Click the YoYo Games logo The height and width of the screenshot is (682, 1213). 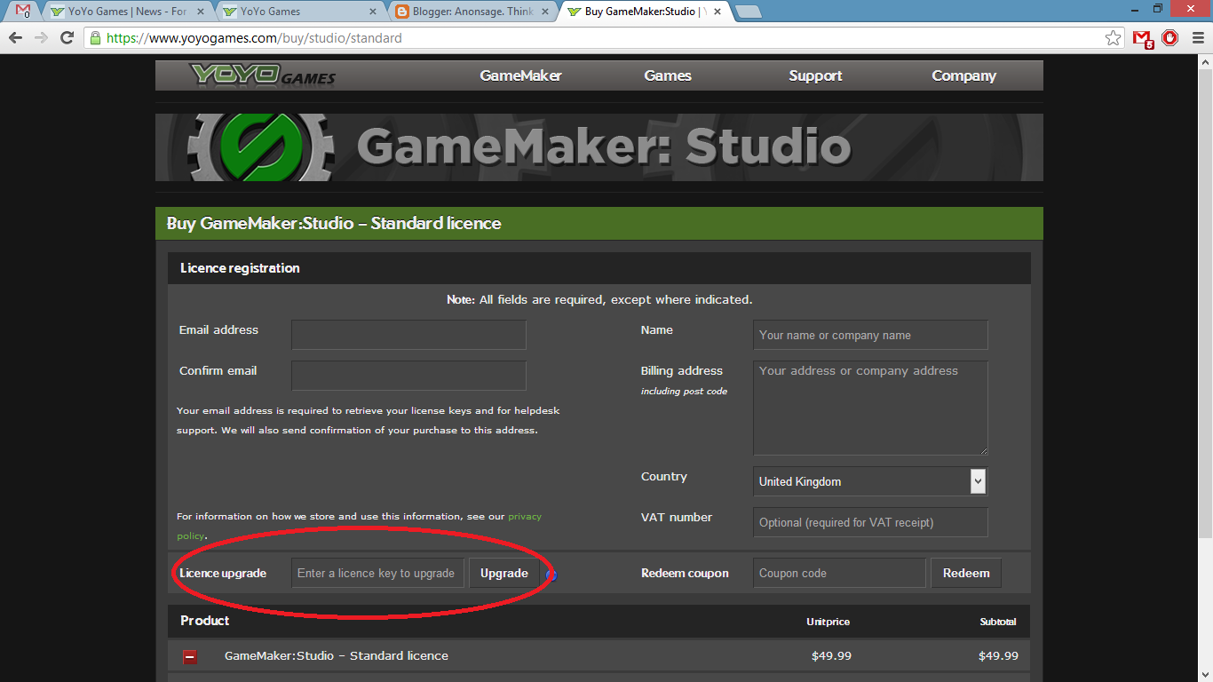tap(264, 75)
